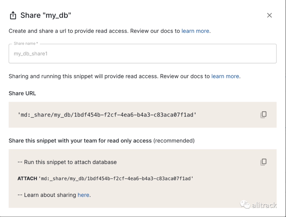The image size is (286, 217).
Task: Click the "Share this snippet with your team" heading
Action: tap(80, 141)
